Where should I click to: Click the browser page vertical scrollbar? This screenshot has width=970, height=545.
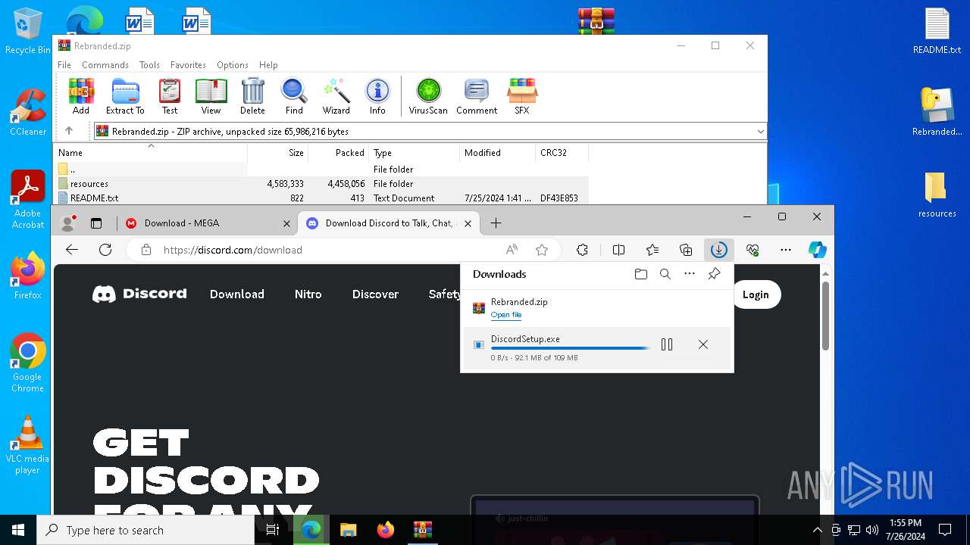pyautogui.click(x=825, y=315)
